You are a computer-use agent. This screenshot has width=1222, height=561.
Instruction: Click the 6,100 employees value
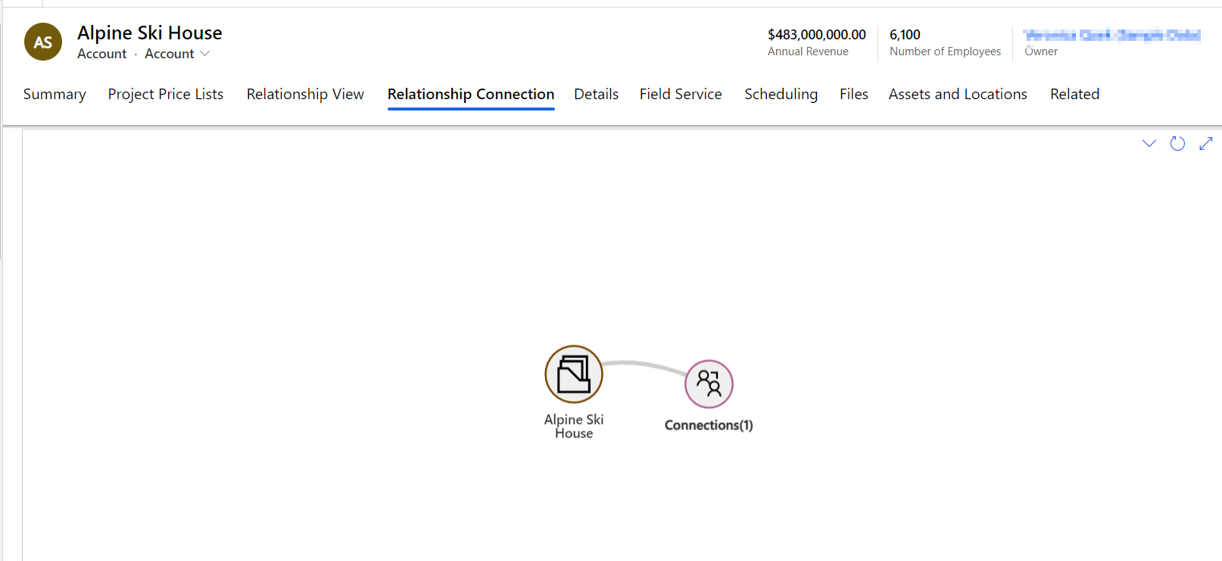coord(905,35)
